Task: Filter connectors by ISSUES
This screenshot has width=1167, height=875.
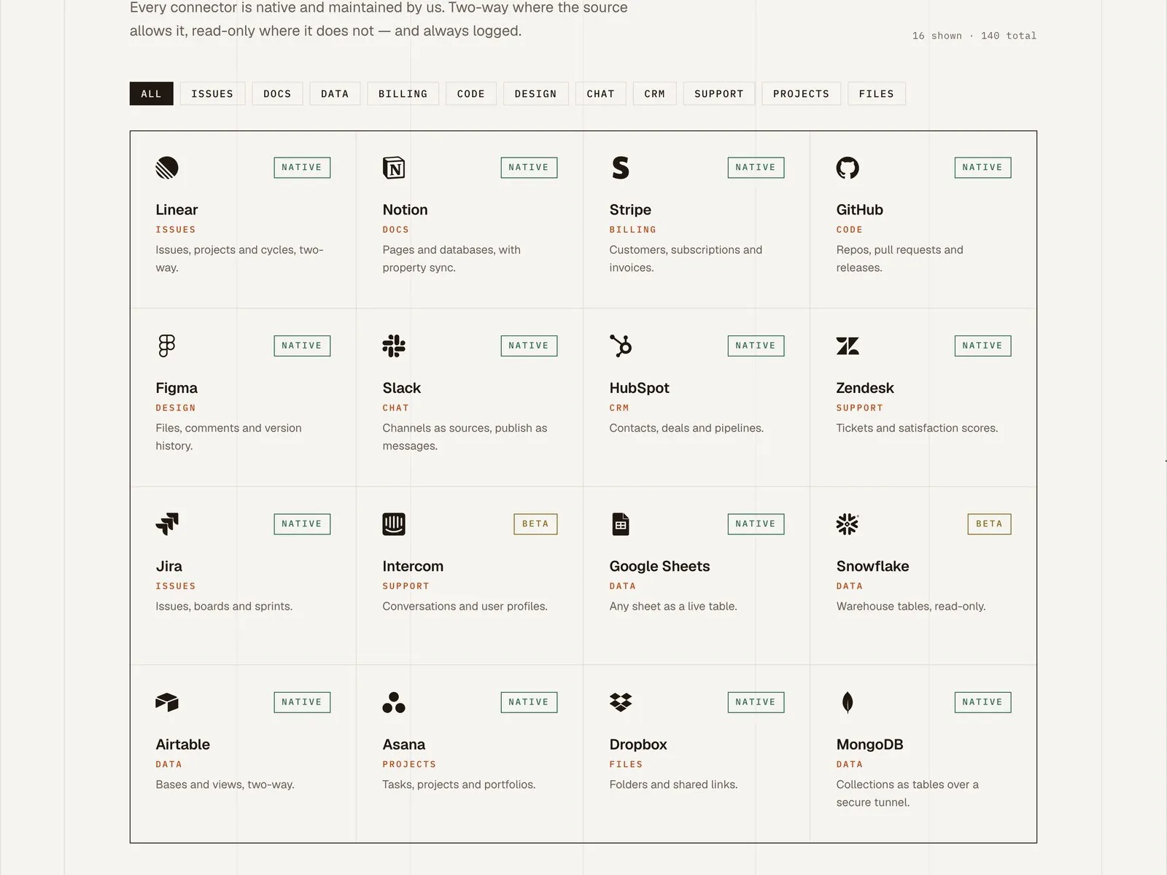Action: click(x=212, y=93)
